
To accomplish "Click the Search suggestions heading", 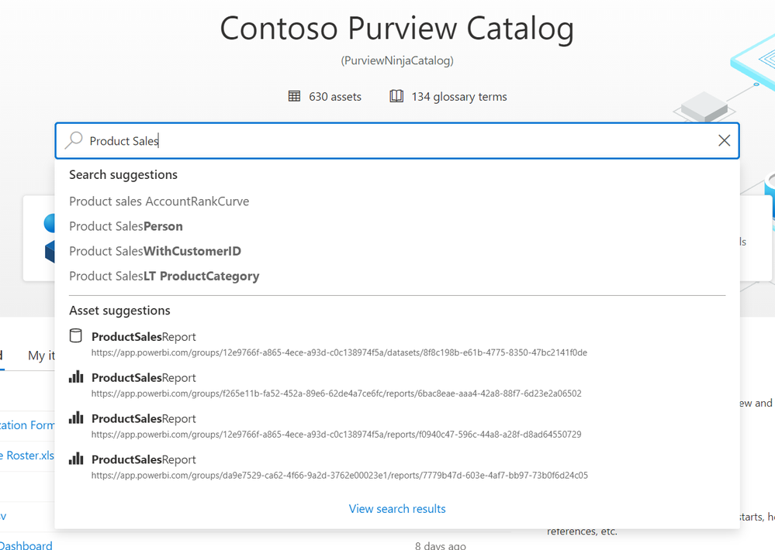I will [x=123, y=175].
